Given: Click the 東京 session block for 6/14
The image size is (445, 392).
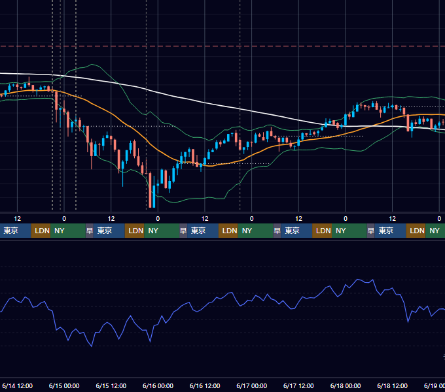Looking at the screenshot, I should [16, 231].
